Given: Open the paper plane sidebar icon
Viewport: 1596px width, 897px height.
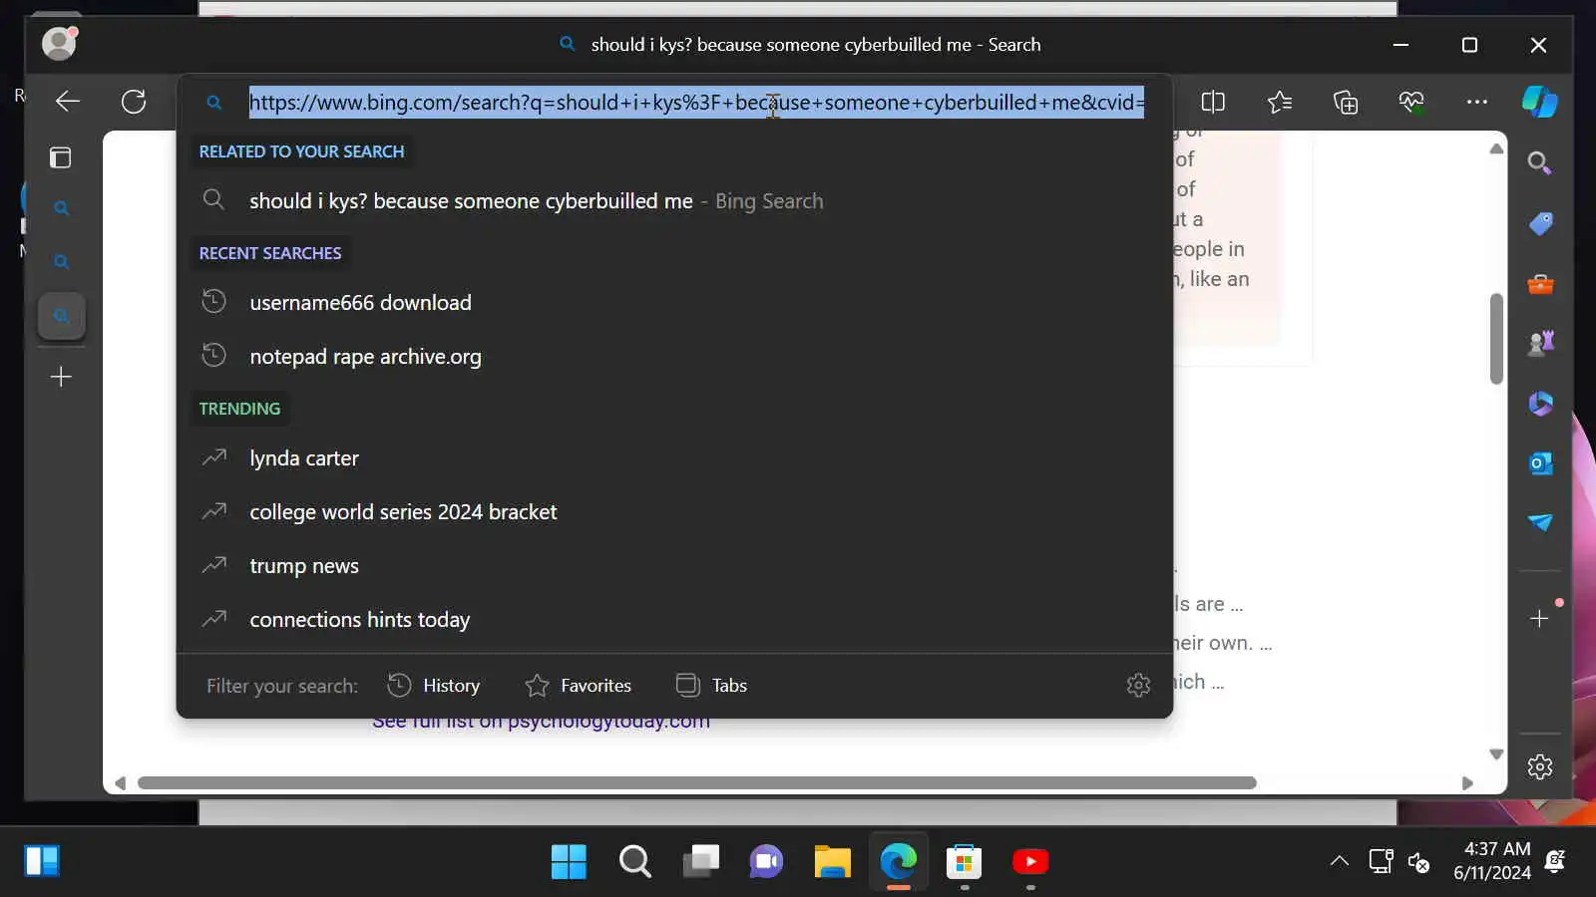Looking at the screenshot, I should pos(1540,523).
